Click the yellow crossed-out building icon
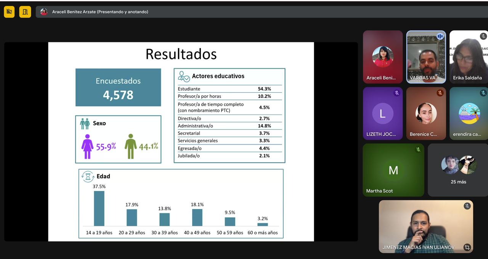 [x=9, y=12]
